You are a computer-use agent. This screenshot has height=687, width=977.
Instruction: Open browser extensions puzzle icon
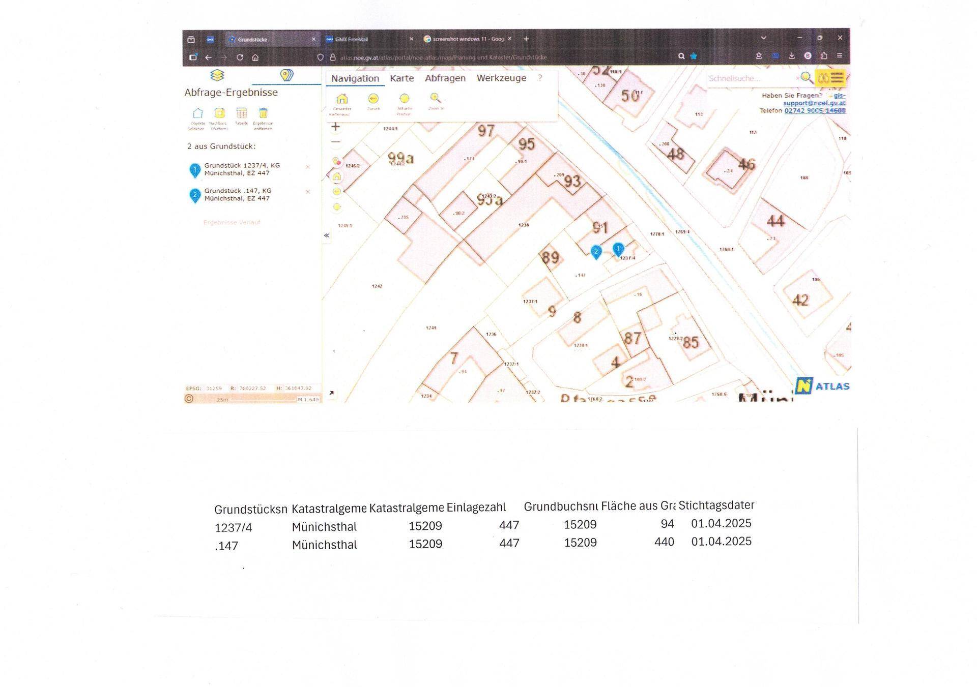tap(823, 56)
